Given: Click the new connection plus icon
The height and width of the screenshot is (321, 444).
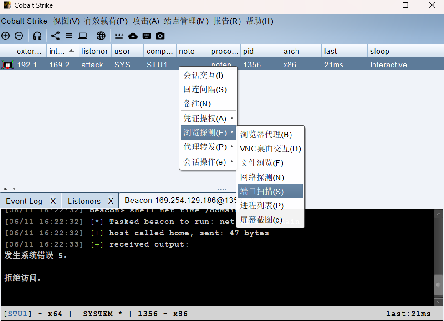Looking at the screenshot, I should point(5,36).
